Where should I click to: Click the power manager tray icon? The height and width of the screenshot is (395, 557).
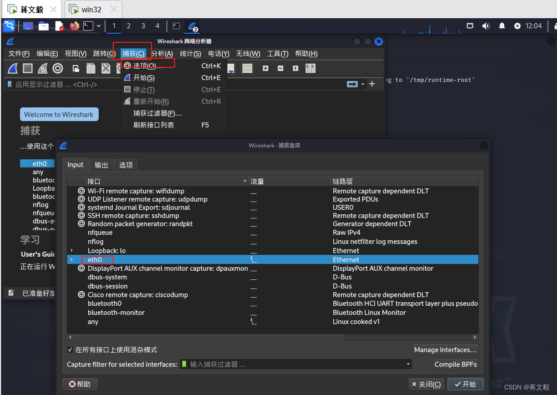pos(517,26)
